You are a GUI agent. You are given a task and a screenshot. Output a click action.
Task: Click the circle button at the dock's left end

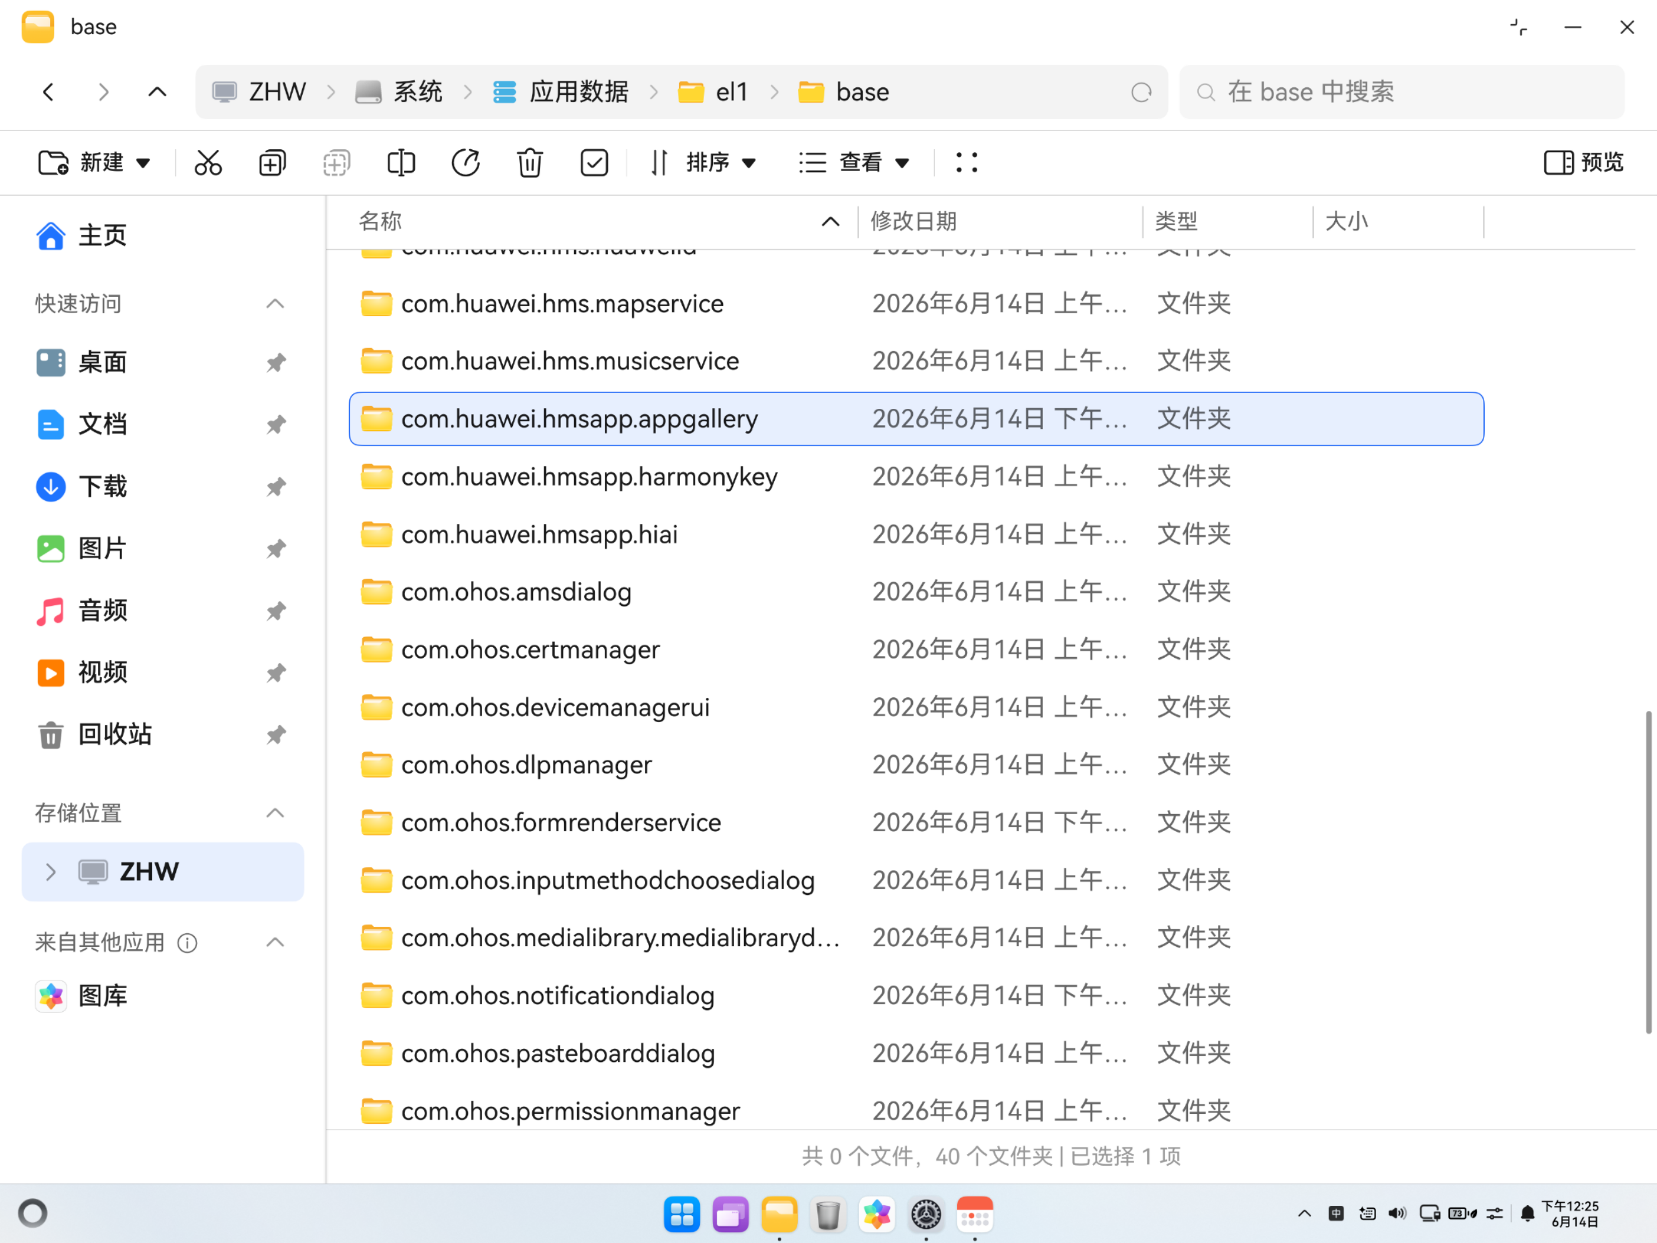(x=33, y=1213)
